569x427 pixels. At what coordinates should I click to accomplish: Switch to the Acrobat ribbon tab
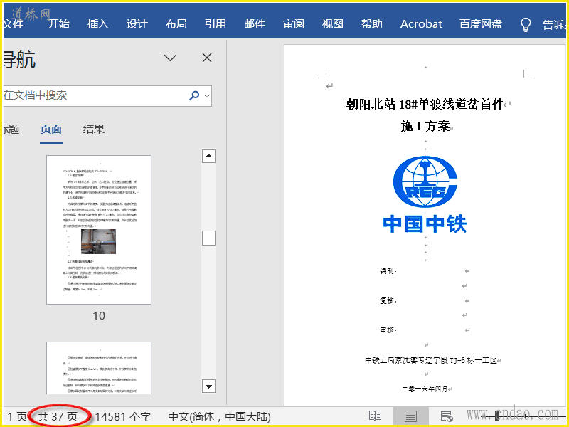[421, 24]
